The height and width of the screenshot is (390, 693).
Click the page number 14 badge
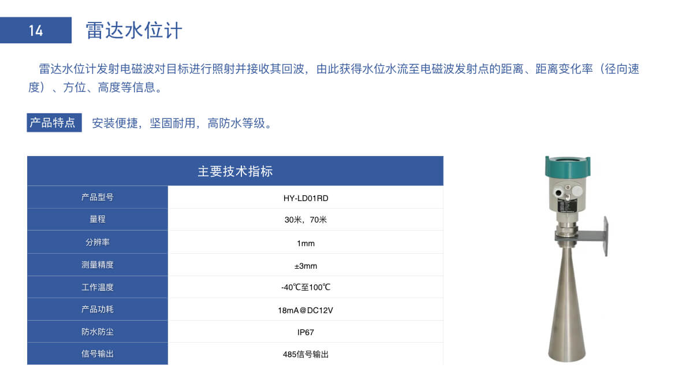coord(36,31)
